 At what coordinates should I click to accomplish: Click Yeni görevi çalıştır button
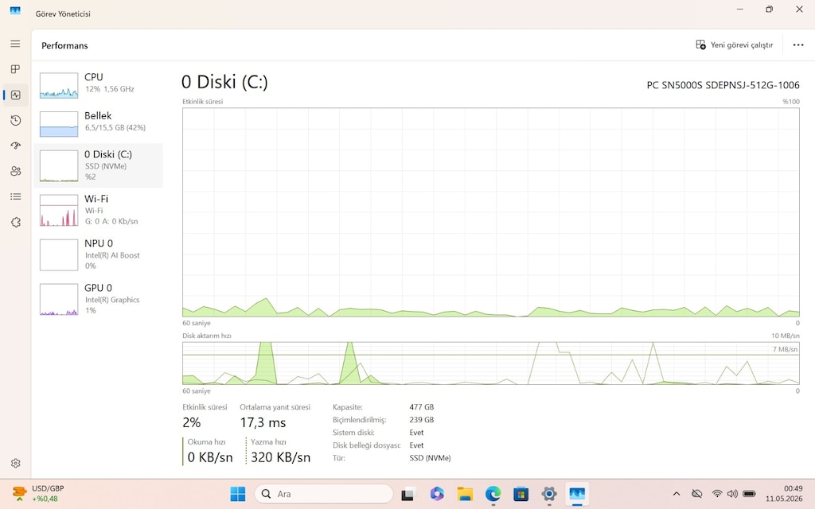pos(735,45)
